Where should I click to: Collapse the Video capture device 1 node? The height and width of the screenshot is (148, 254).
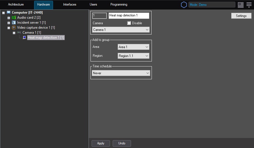[9, 28]
